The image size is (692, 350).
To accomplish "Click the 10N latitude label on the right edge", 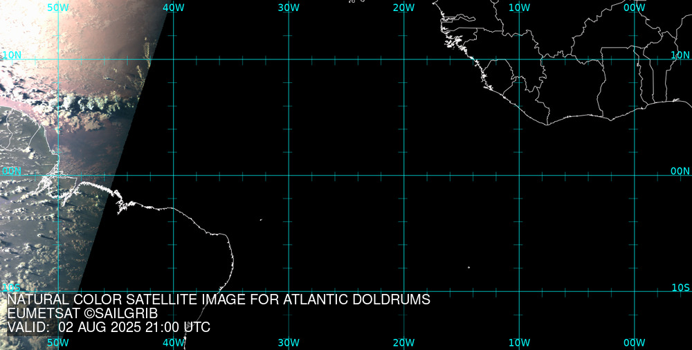I will coord(680,55).
